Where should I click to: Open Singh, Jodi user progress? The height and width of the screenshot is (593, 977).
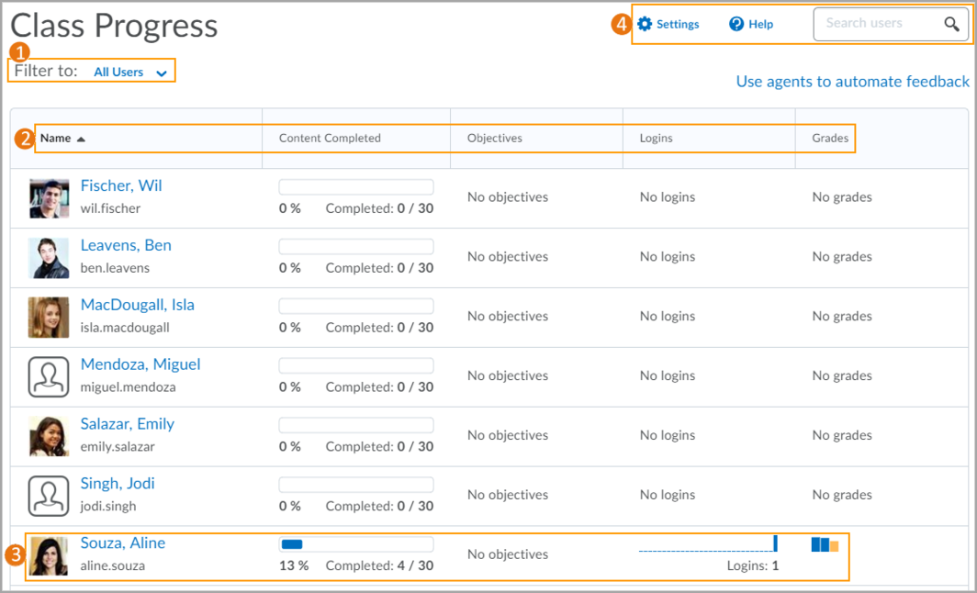118,484
